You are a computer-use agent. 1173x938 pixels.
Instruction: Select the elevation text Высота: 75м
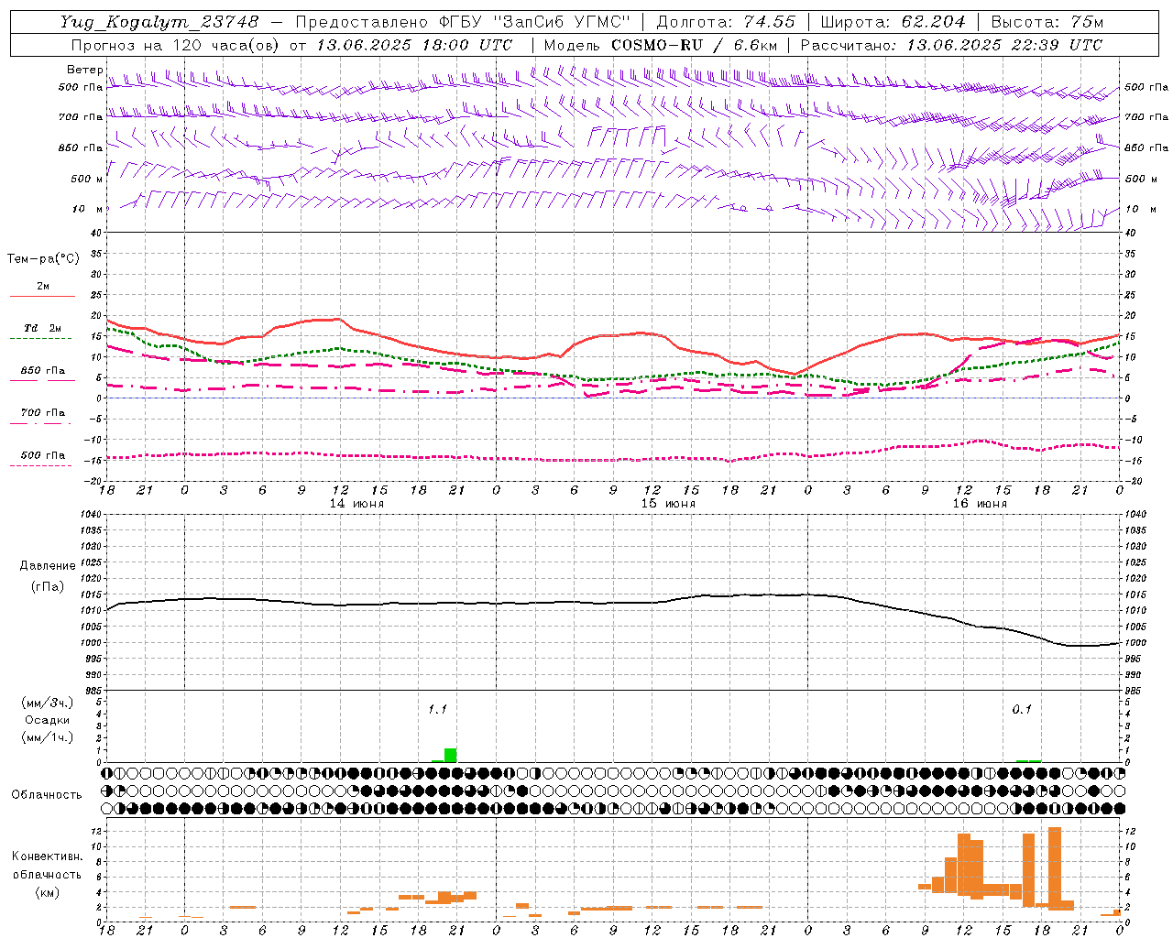(1047, 22)
